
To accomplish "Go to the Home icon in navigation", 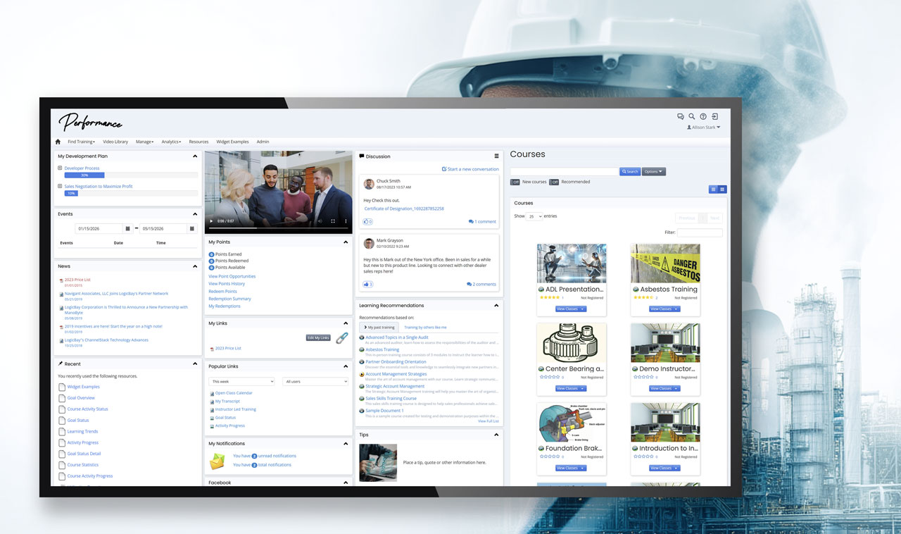I will pos(58,142).
